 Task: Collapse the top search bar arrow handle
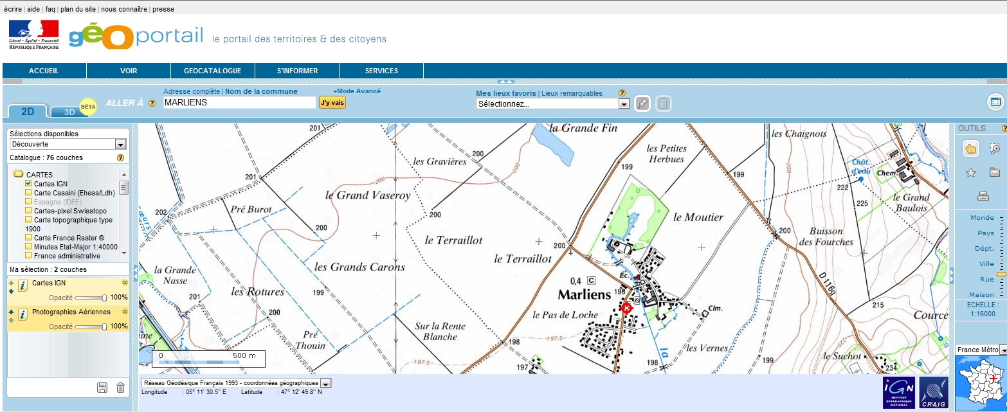pos(505,82)
